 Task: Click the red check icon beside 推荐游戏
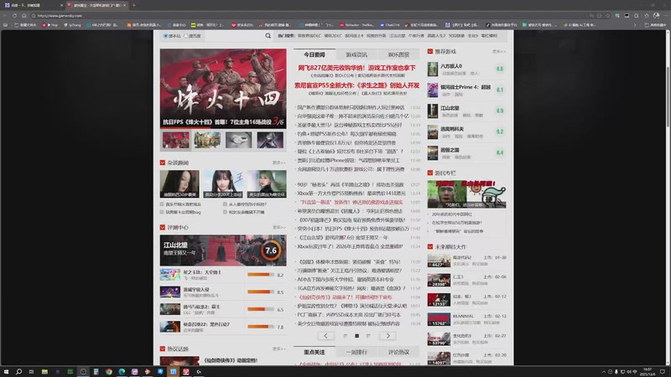[x=430, y=51]
